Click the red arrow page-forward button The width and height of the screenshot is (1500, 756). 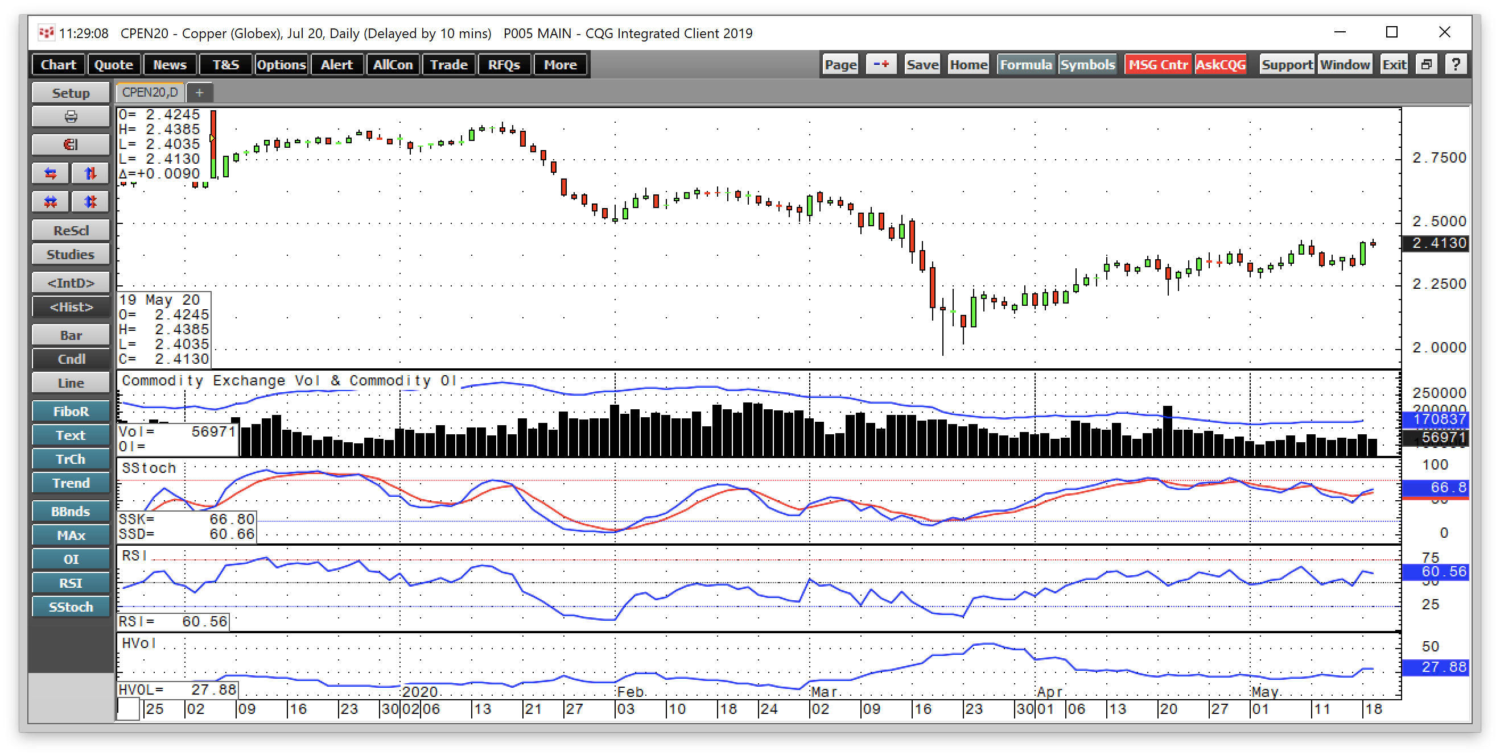[881, 65]
